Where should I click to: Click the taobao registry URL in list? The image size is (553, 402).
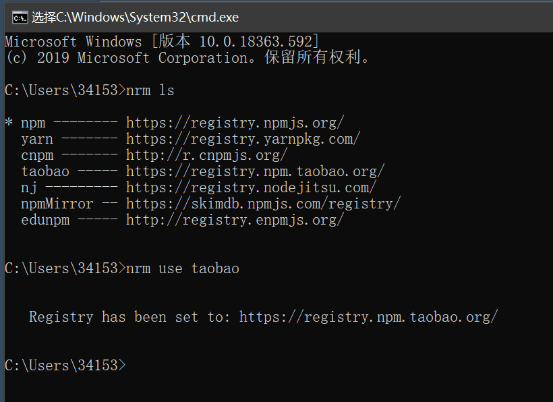255,171
